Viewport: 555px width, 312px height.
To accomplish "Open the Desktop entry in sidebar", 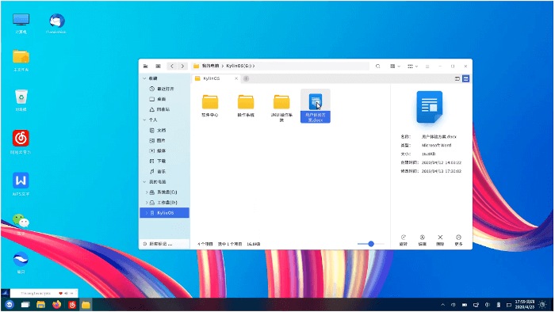I will coord(158,99).
